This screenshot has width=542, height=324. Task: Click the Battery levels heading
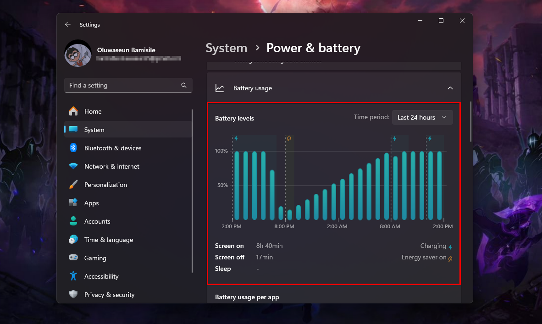coord(234,119)
